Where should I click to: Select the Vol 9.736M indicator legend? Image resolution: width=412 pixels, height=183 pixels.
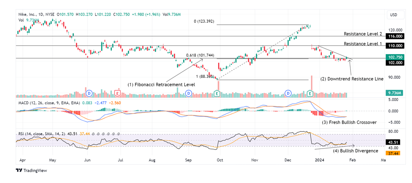29,20
